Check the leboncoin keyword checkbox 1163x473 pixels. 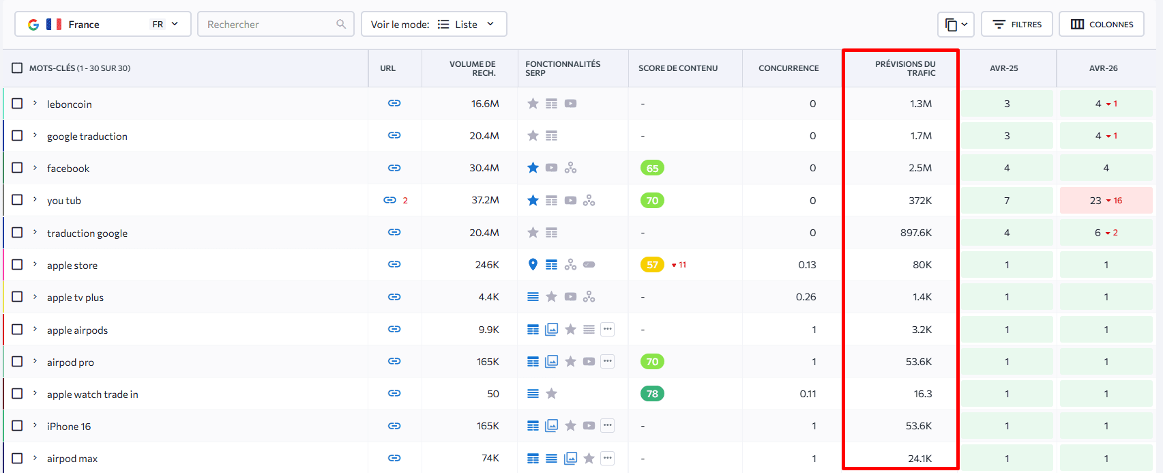click(17, 103)
